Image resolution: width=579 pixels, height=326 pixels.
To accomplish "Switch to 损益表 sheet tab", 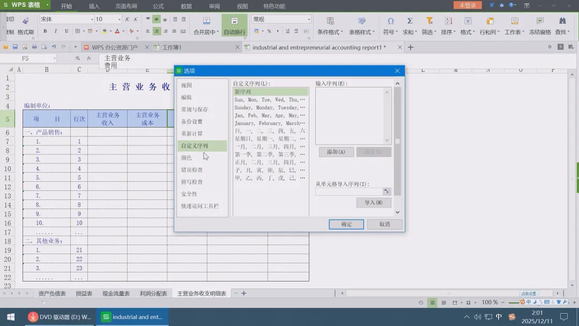I will 84,293.
